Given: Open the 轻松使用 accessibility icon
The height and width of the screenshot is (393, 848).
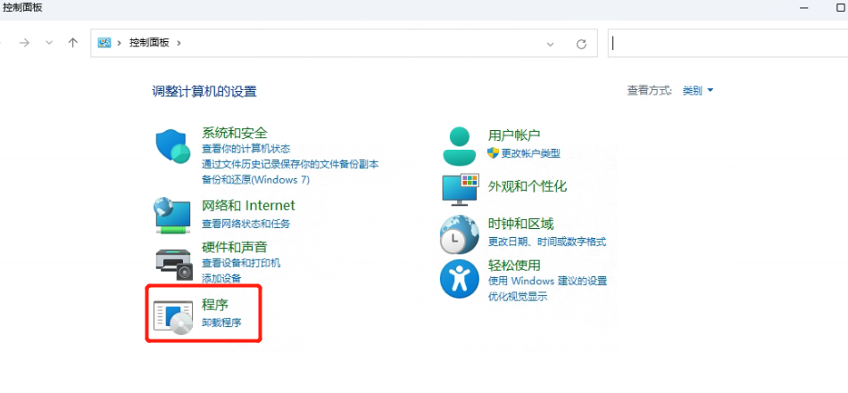Looking at the screenshot, I should click(459, 279).
